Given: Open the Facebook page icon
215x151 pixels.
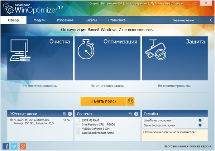Looking at the screenshot, I should click(x=6, y=146).
